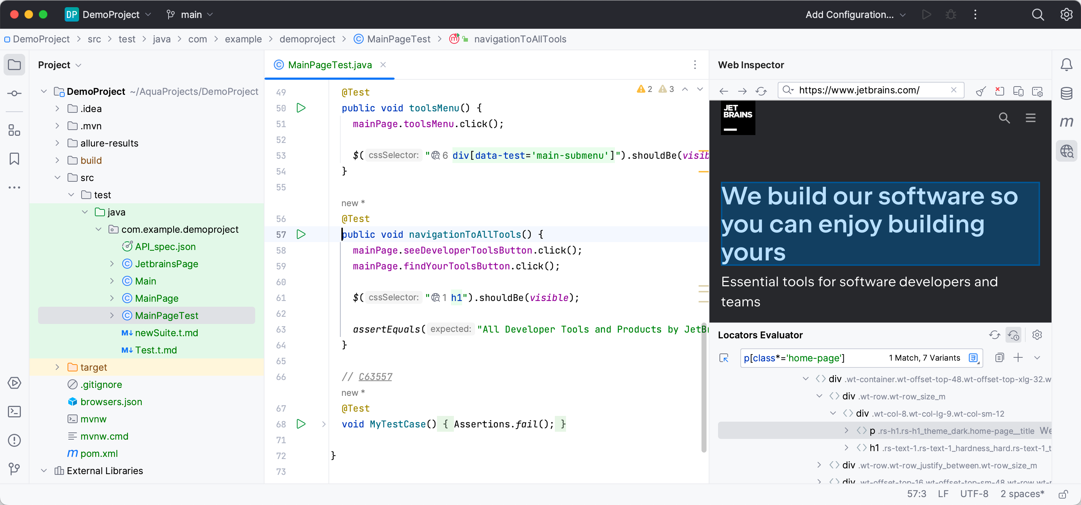Toggle auto-refresh in Locators Evaluator header

click(x=1013, y=335)
